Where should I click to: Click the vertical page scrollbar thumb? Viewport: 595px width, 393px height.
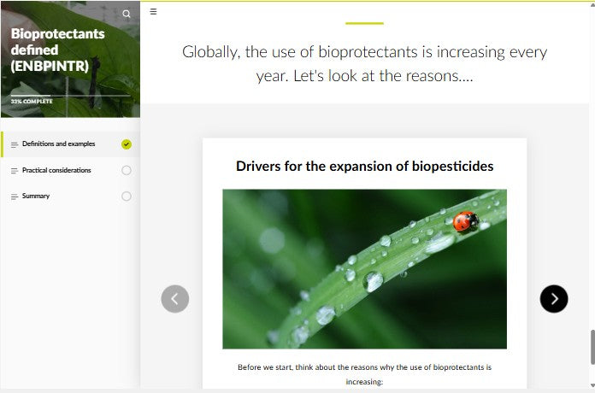click(x=591, y=346)
